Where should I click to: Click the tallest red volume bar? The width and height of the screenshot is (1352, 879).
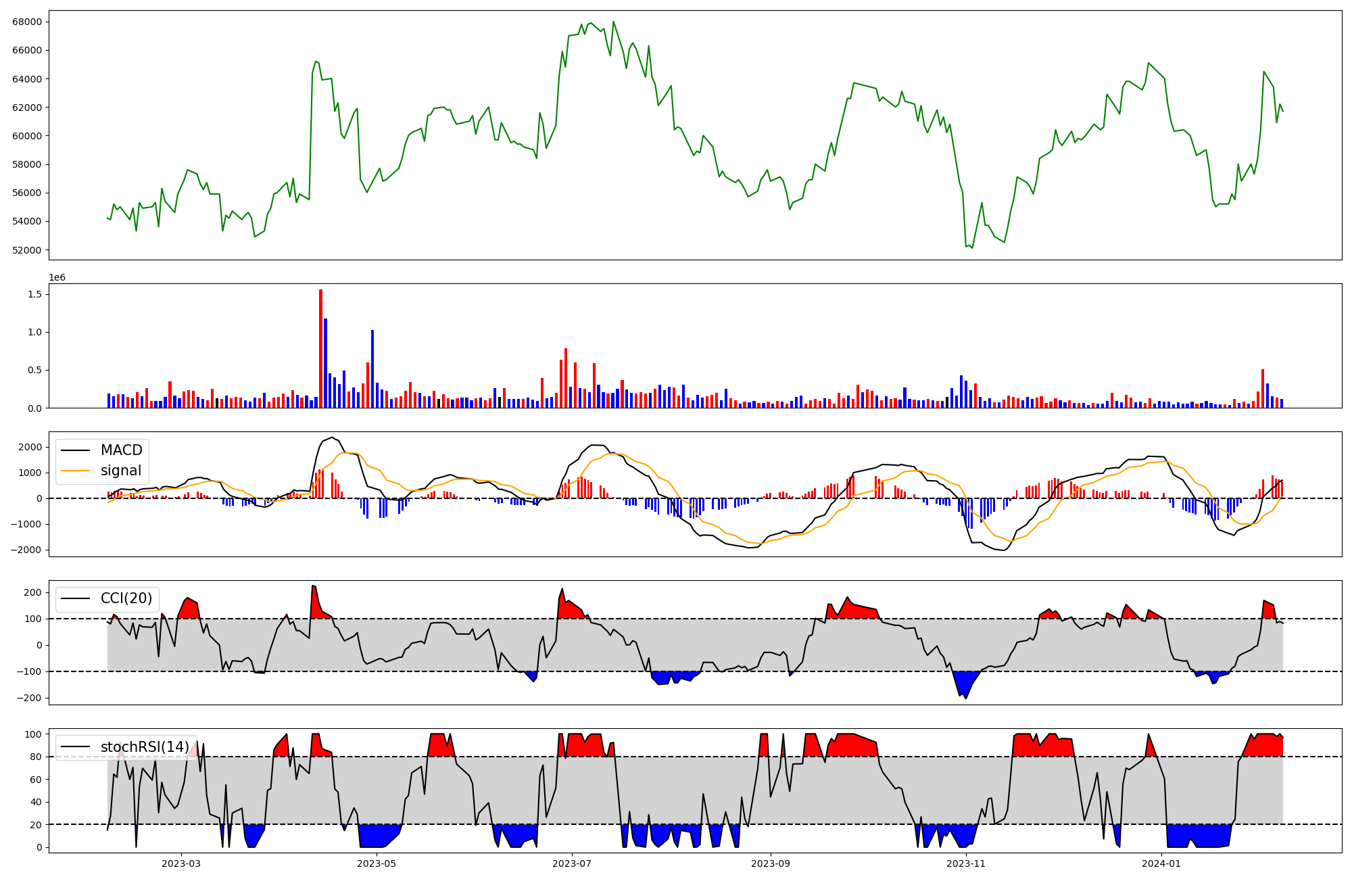point(320,348)
